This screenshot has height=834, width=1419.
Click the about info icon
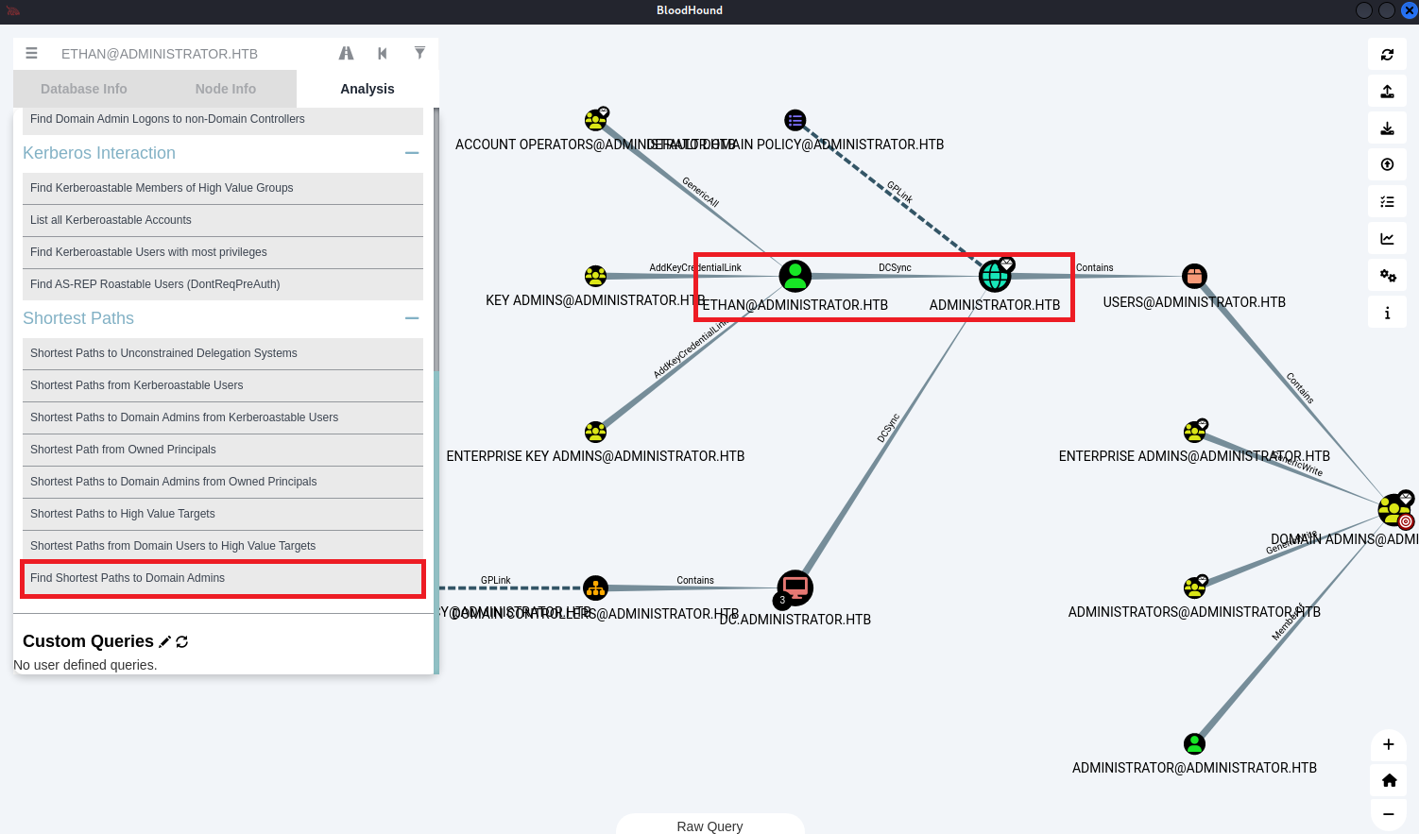click(1387, 313)
